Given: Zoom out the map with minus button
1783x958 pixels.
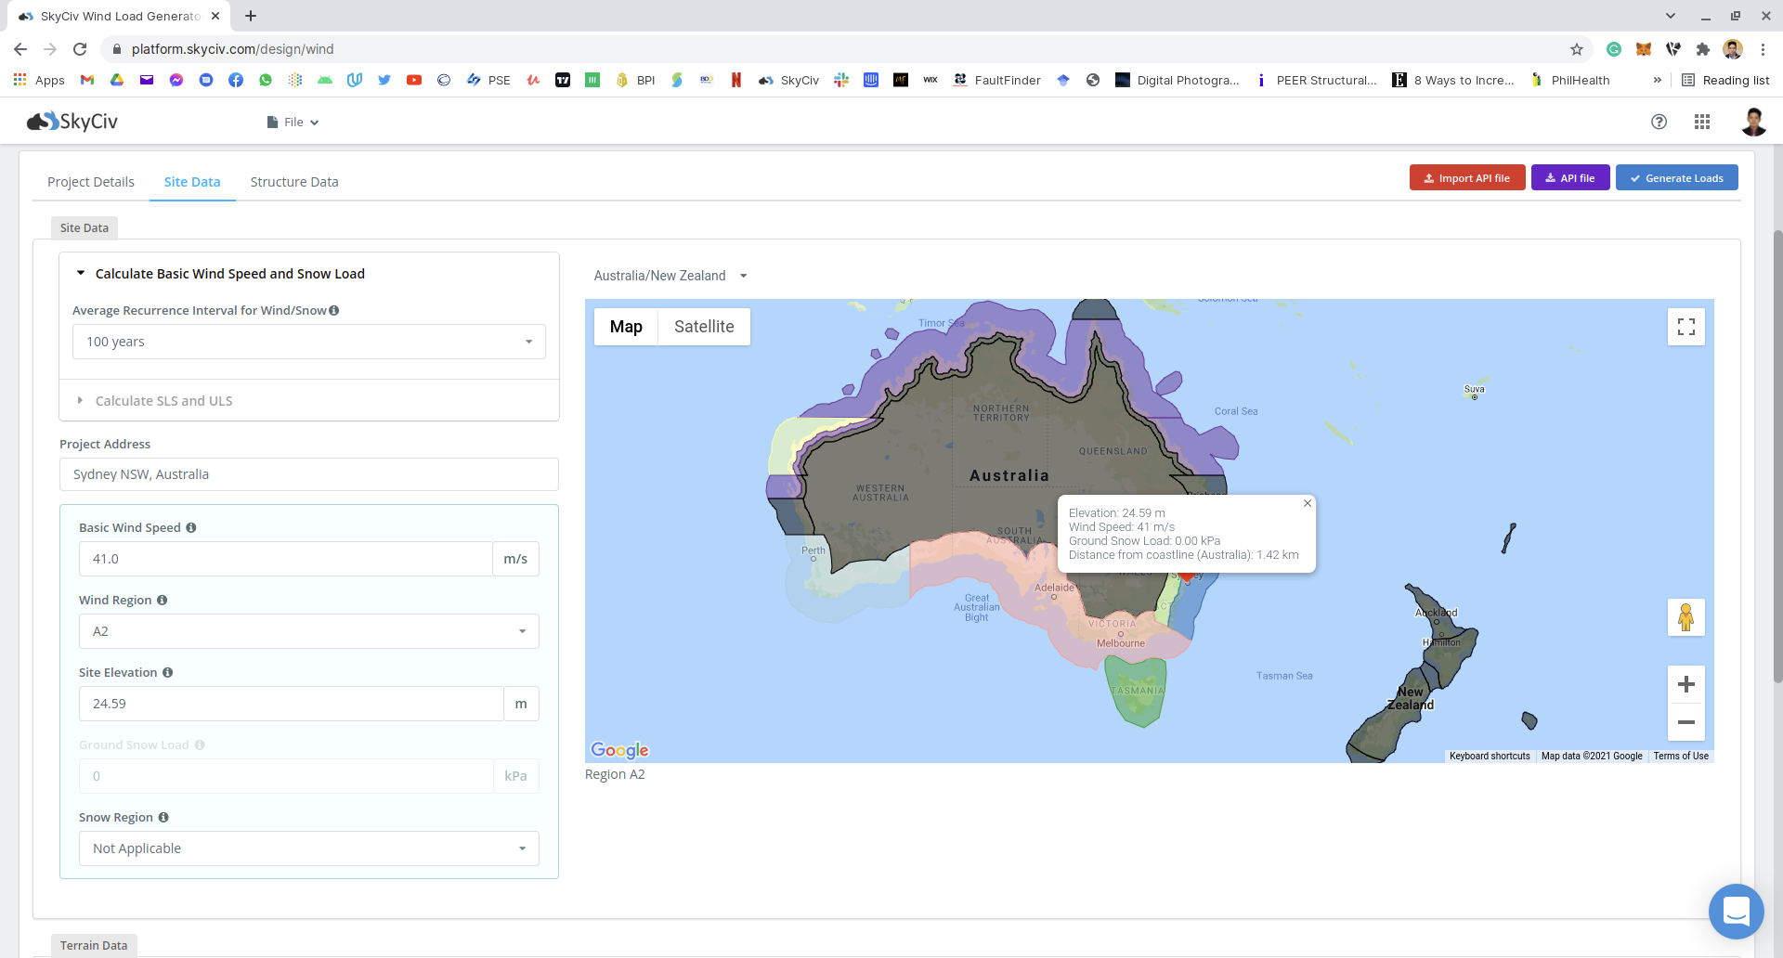Looking at the screenshot, I should (1685, 722).
